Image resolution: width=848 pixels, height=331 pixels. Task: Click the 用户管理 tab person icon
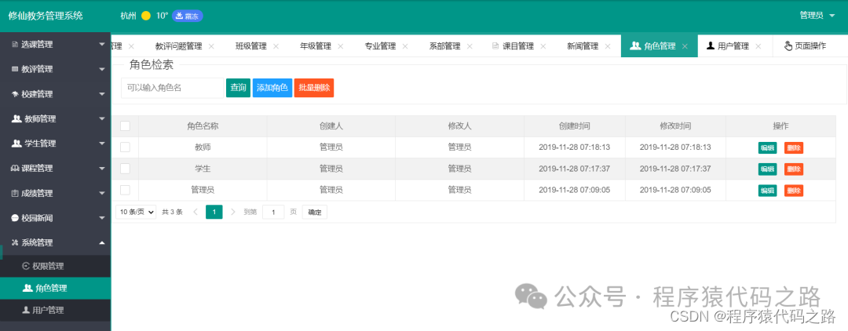pyautogui.click(x=711, y=46)
